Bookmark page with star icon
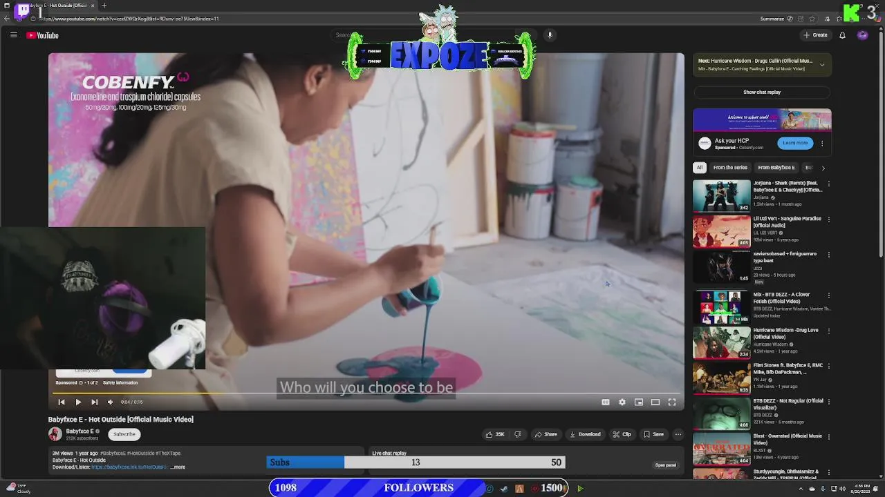Image resolution: width=885 pixels, height=497 pixels. point(812,19)
